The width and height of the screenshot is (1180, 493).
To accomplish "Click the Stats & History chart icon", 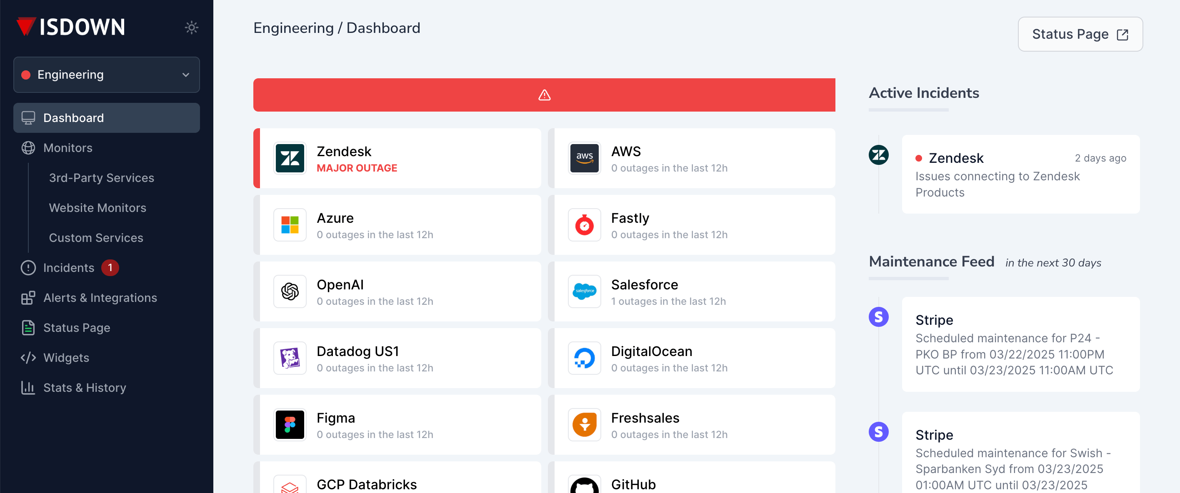I will coord(28,388).
